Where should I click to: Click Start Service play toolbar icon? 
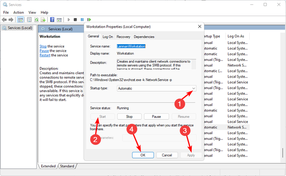pyautogui.click(x=69, y=20)
